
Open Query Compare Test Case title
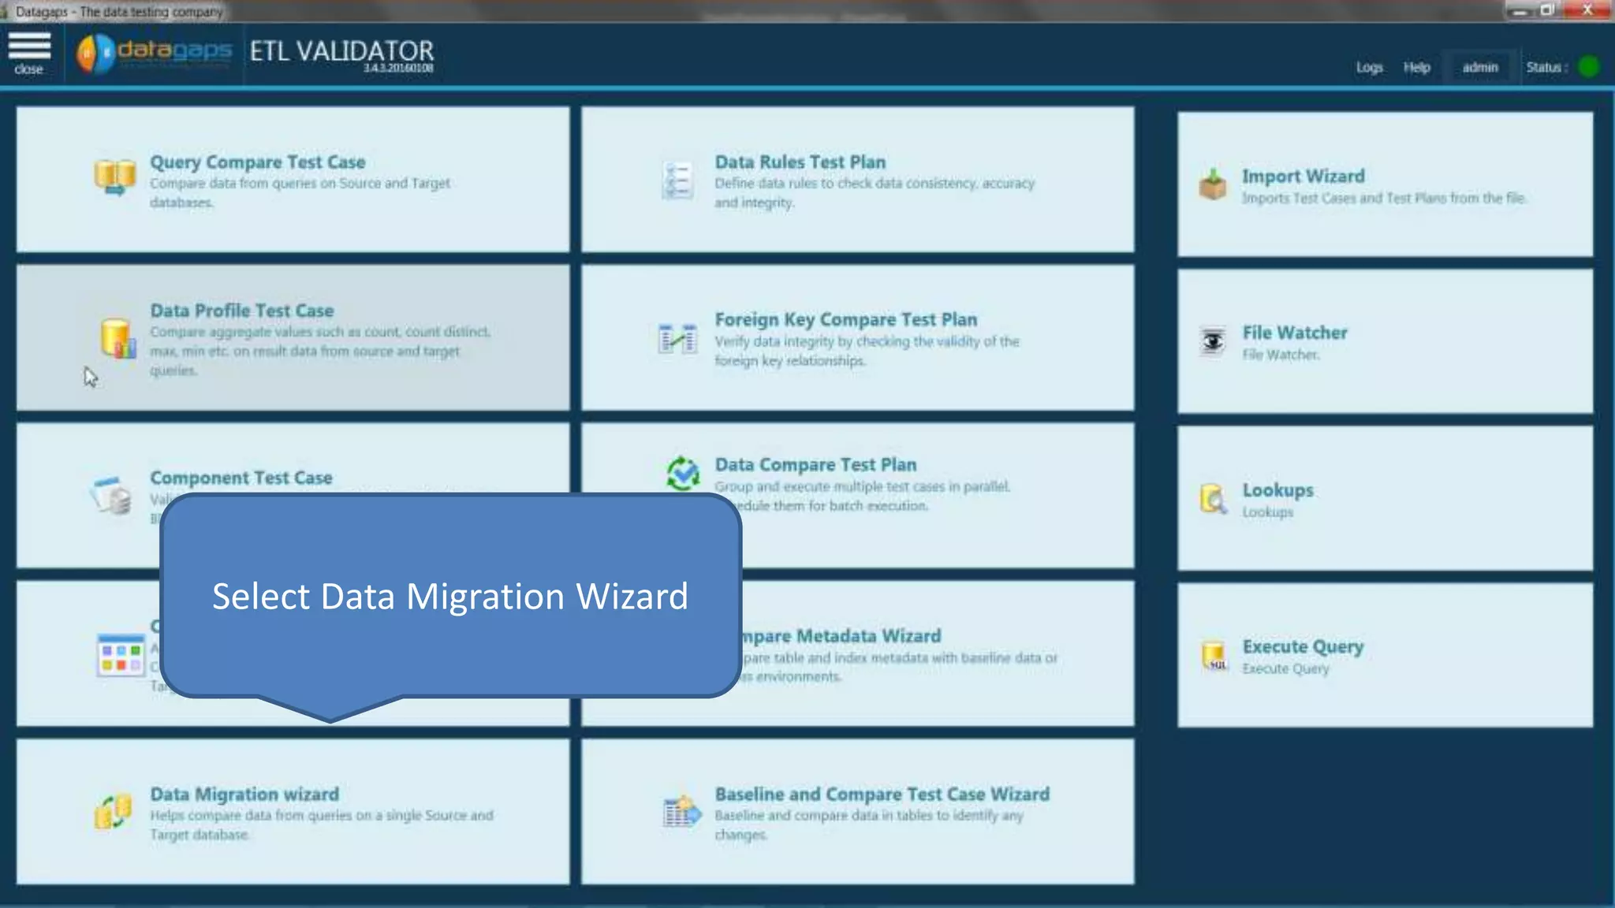(x=258, y=162)
